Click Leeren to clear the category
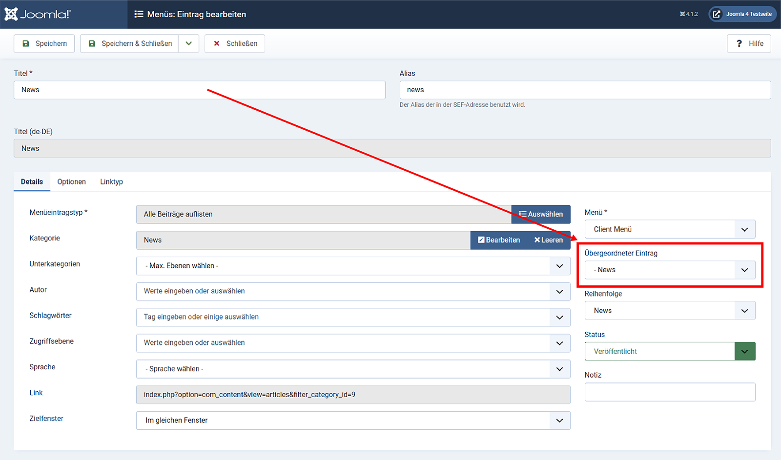 [x=548, y=240]
